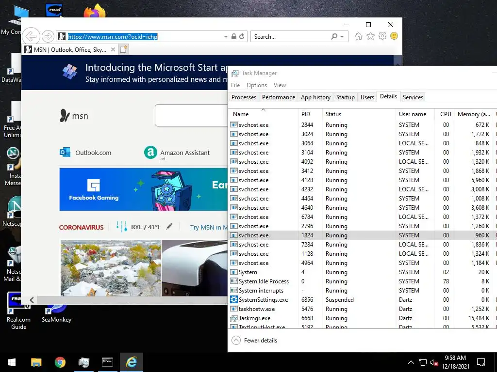Image resolution: width=497 pixels, height=372 pixels.
Task: Sort by the PID column header
Action: 310,114
